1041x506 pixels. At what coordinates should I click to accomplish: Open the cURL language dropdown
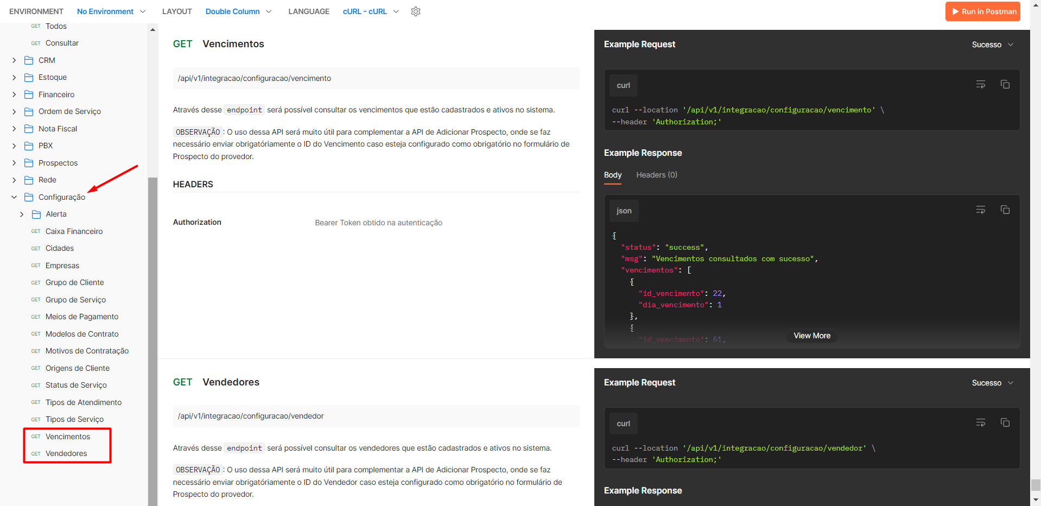tap(371, 11)
